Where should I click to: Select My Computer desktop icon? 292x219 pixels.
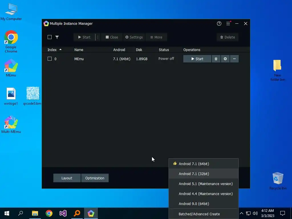pyautogui.click(x=11, y=12)
